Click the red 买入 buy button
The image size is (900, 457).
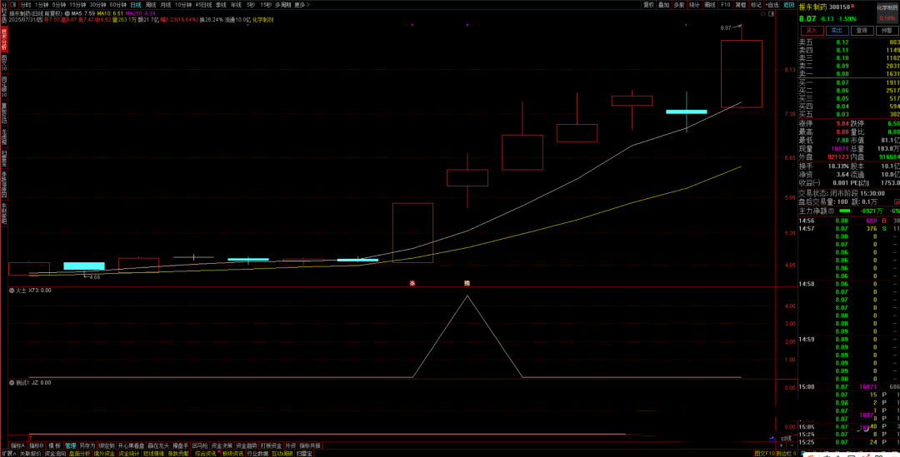point(811,30)
